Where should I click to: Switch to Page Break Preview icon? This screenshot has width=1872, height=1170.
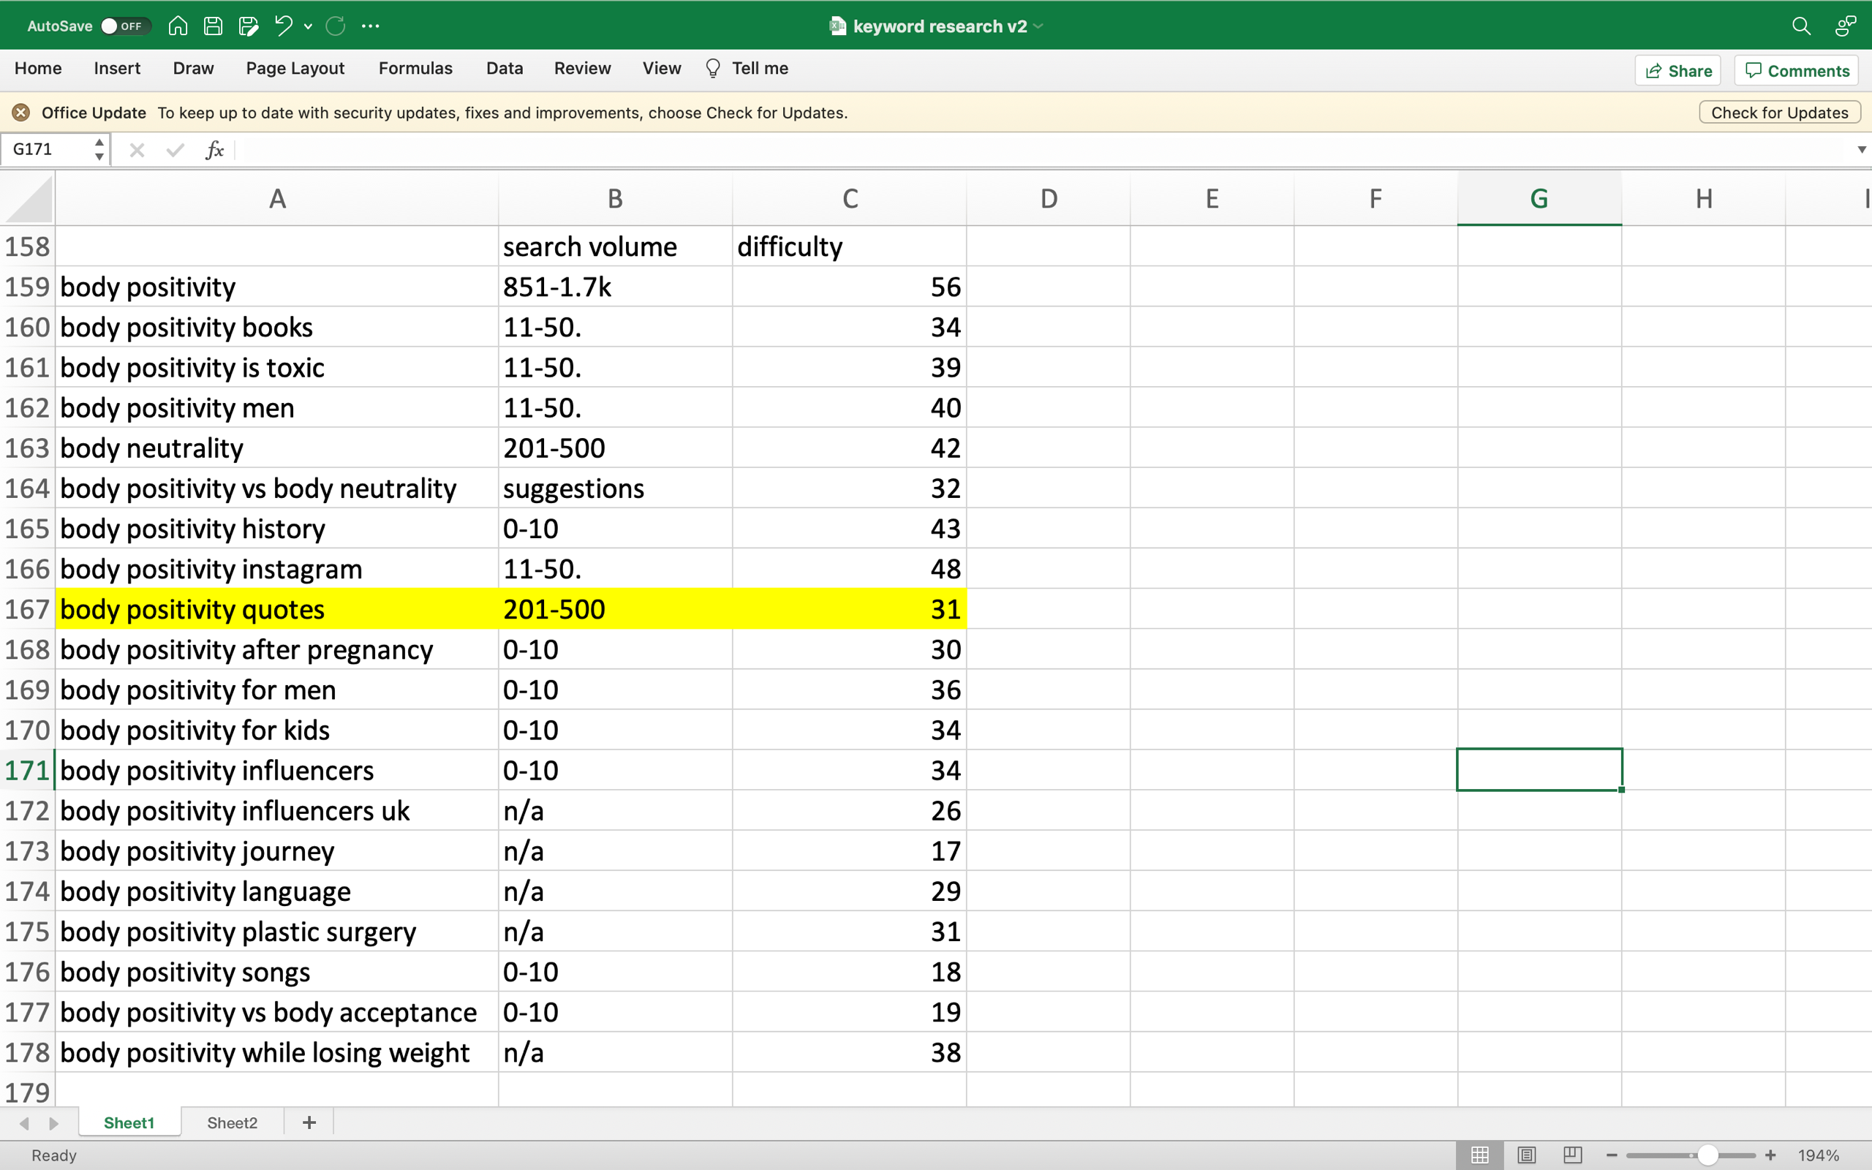pyautogui.click(x=1572, y=1155)
